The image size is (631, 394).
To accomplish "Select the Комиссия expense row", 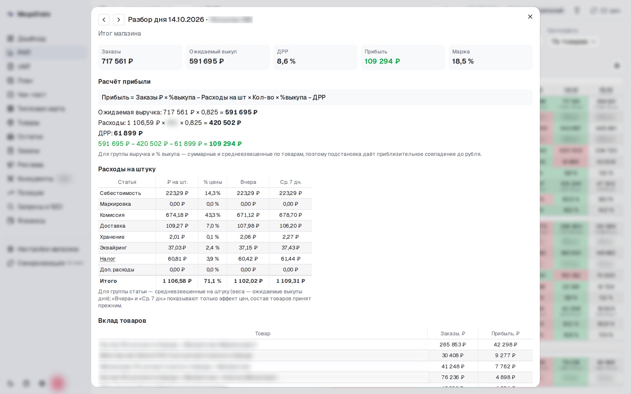I will coord(205,215).
